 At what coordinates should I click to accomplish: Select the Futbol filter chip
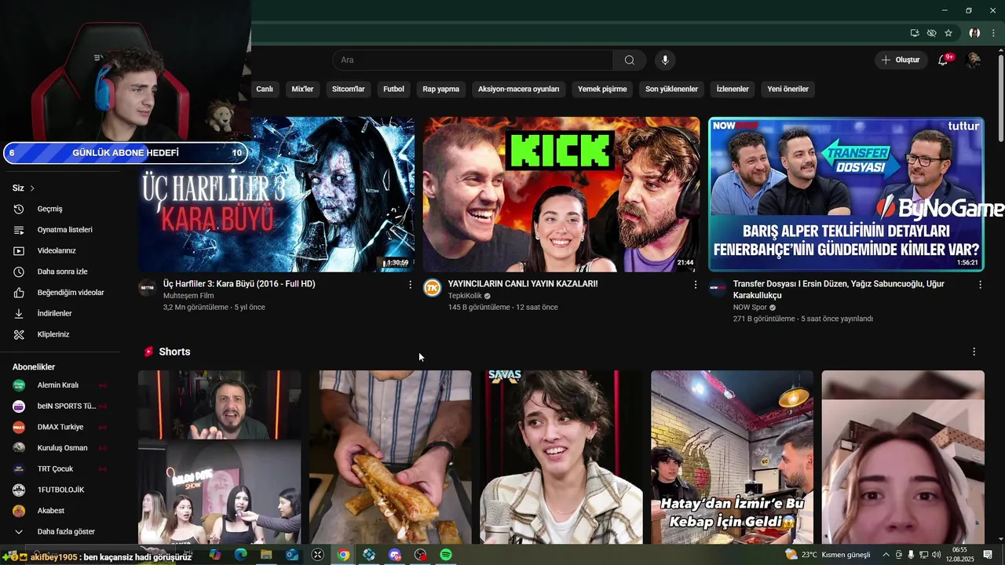click(x=393, y=89)
